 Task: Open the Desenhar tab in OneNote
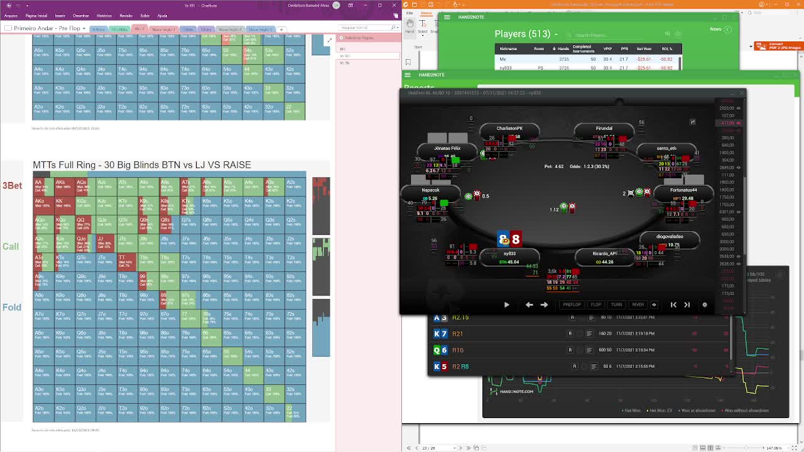coord(81,16)
